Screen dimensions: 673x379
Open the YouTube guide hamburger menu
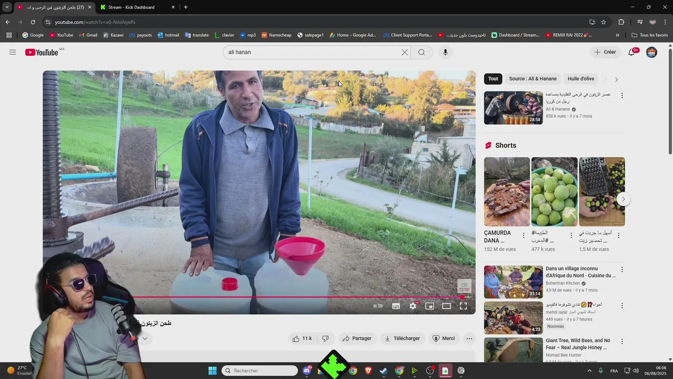(x=13, y=52)
